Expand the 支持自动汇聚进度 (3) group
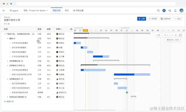Image resolution: width=186 pixels, height=112 pixels. click(x=8, y=97)
